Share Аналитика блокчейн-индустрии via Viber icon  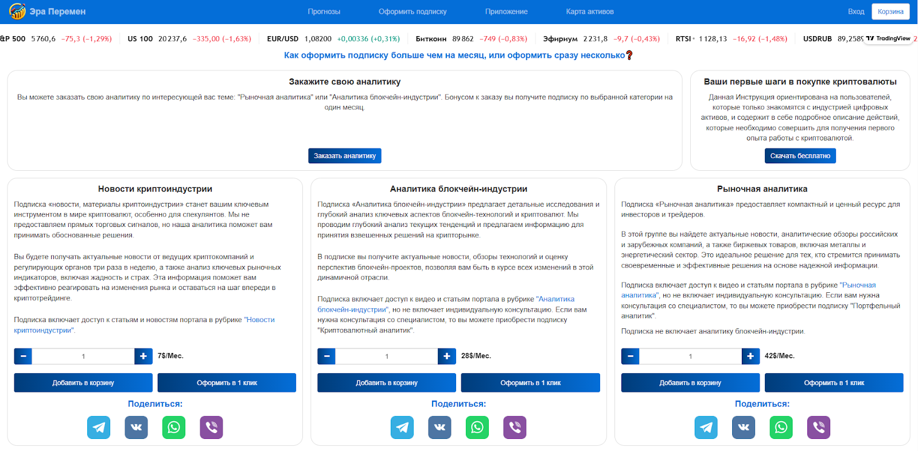[515, 428]
